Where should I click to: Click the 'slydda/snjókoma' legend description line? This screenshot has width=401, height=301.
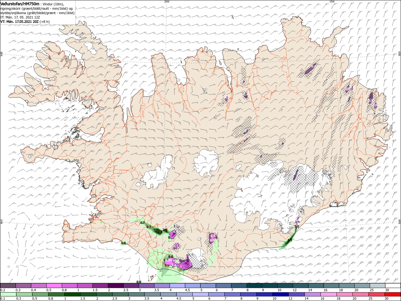click(37, 13)
